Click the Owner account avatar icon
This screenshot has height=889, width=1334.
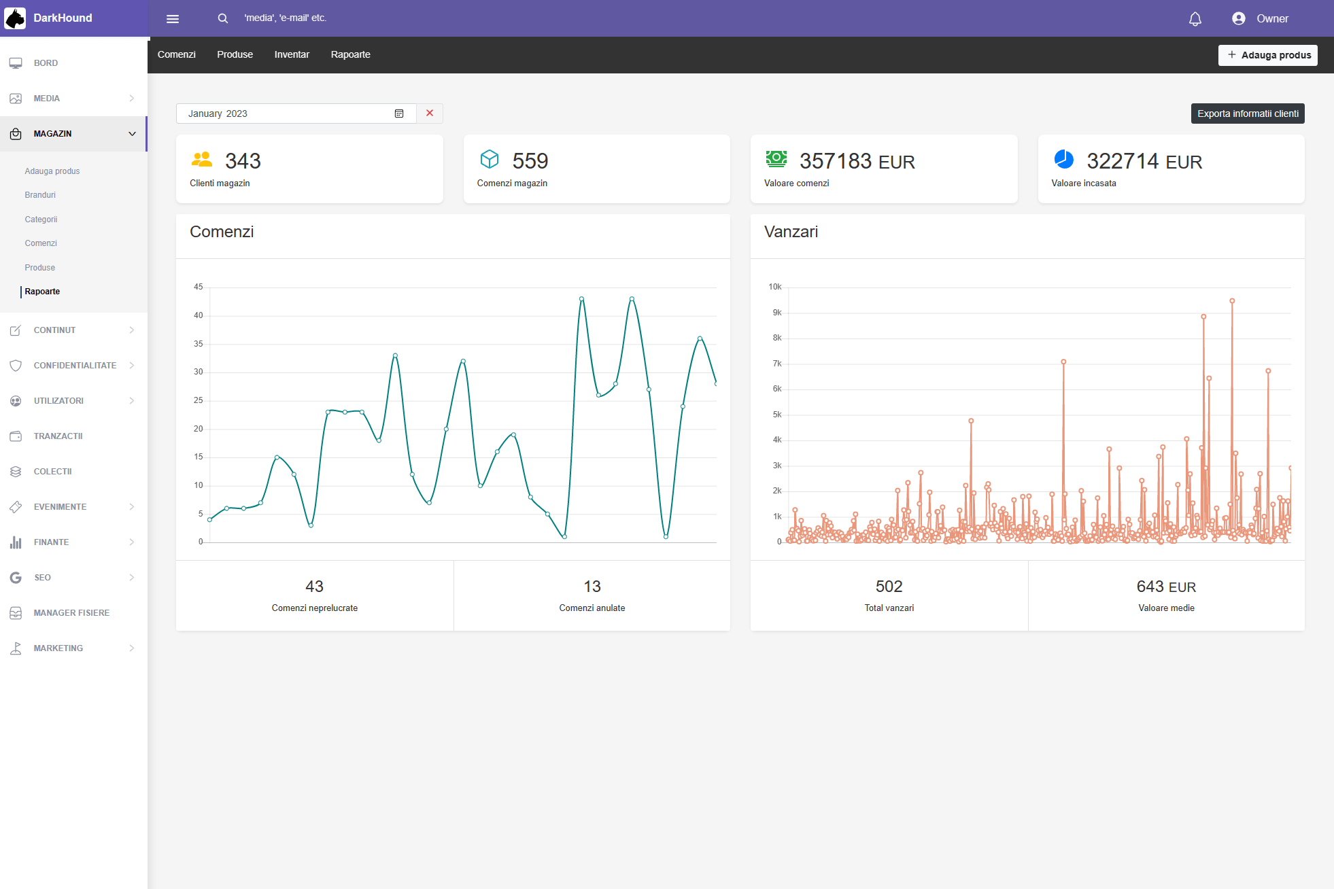pos(1238,18)
